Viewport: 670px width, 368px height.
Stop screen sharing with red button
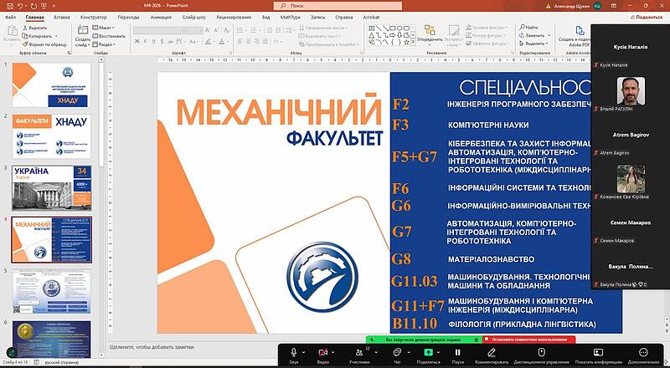pyautogui.click(x=529, y=340)
